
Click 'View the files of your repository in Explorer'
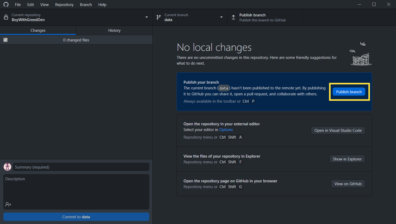(222, 156)
